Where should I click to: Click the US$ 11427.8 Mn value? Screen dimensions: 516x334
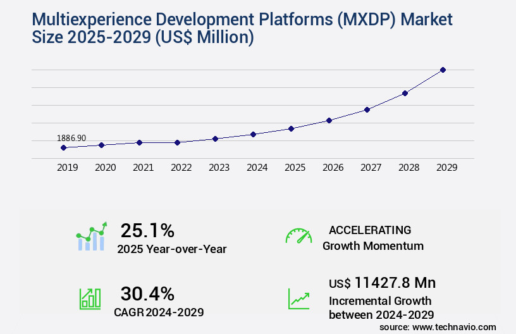pos(382,282)
